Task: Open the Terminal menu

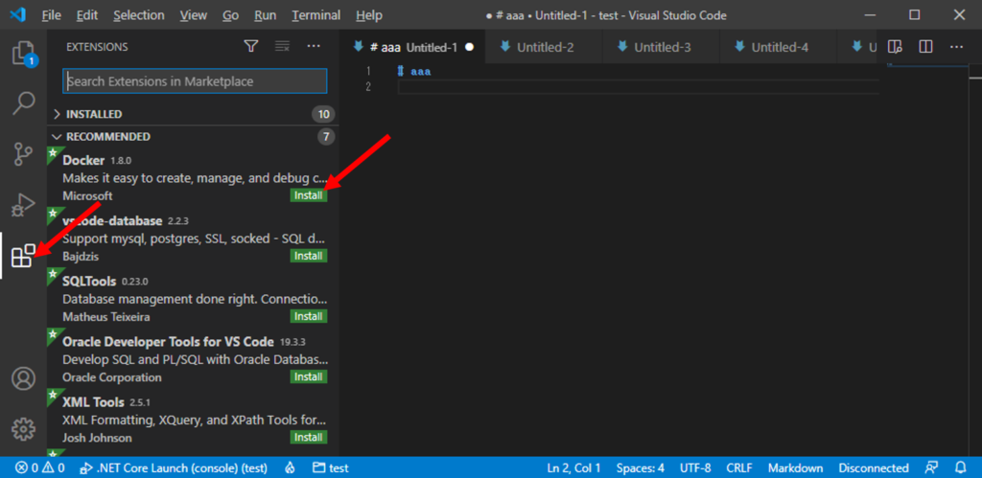Action: coord(316,15)
